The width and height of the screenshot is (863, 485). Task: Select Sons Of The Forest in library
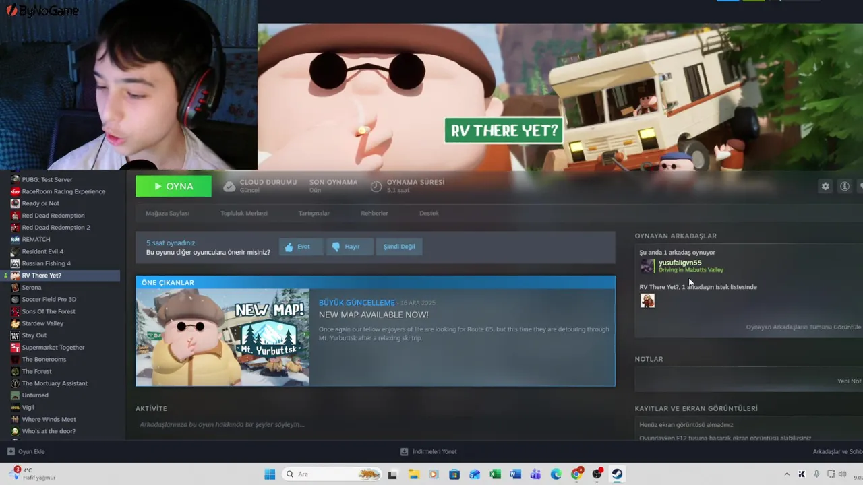tap(49, 312)
